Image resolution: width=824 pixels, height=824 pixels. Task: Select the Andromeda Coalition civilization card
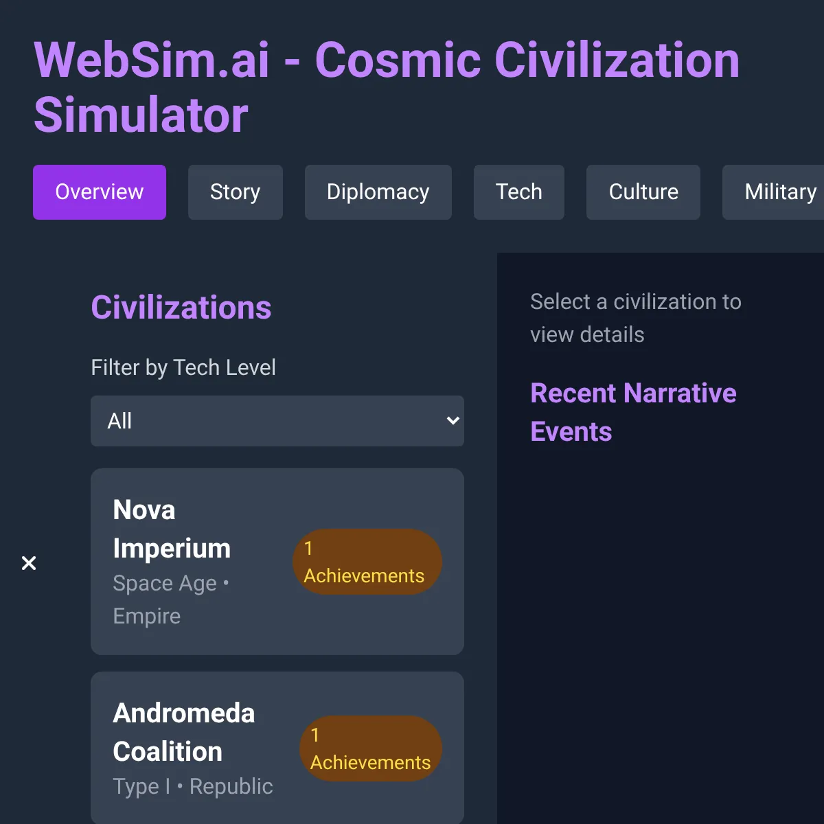click(277, 748)
